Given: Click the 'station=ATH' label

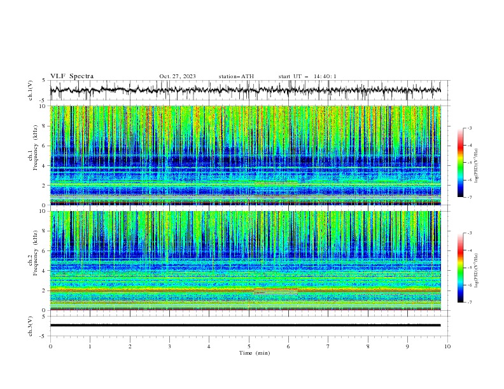Looking at the screenshot, I should [236, 76].
